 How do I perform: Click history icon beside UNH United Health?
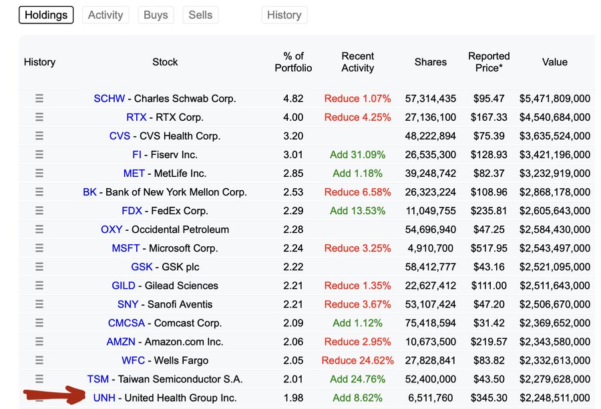[x=39, y=398]
